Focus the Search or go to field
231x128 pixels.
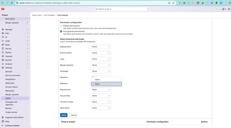click(x=122, y=9)
